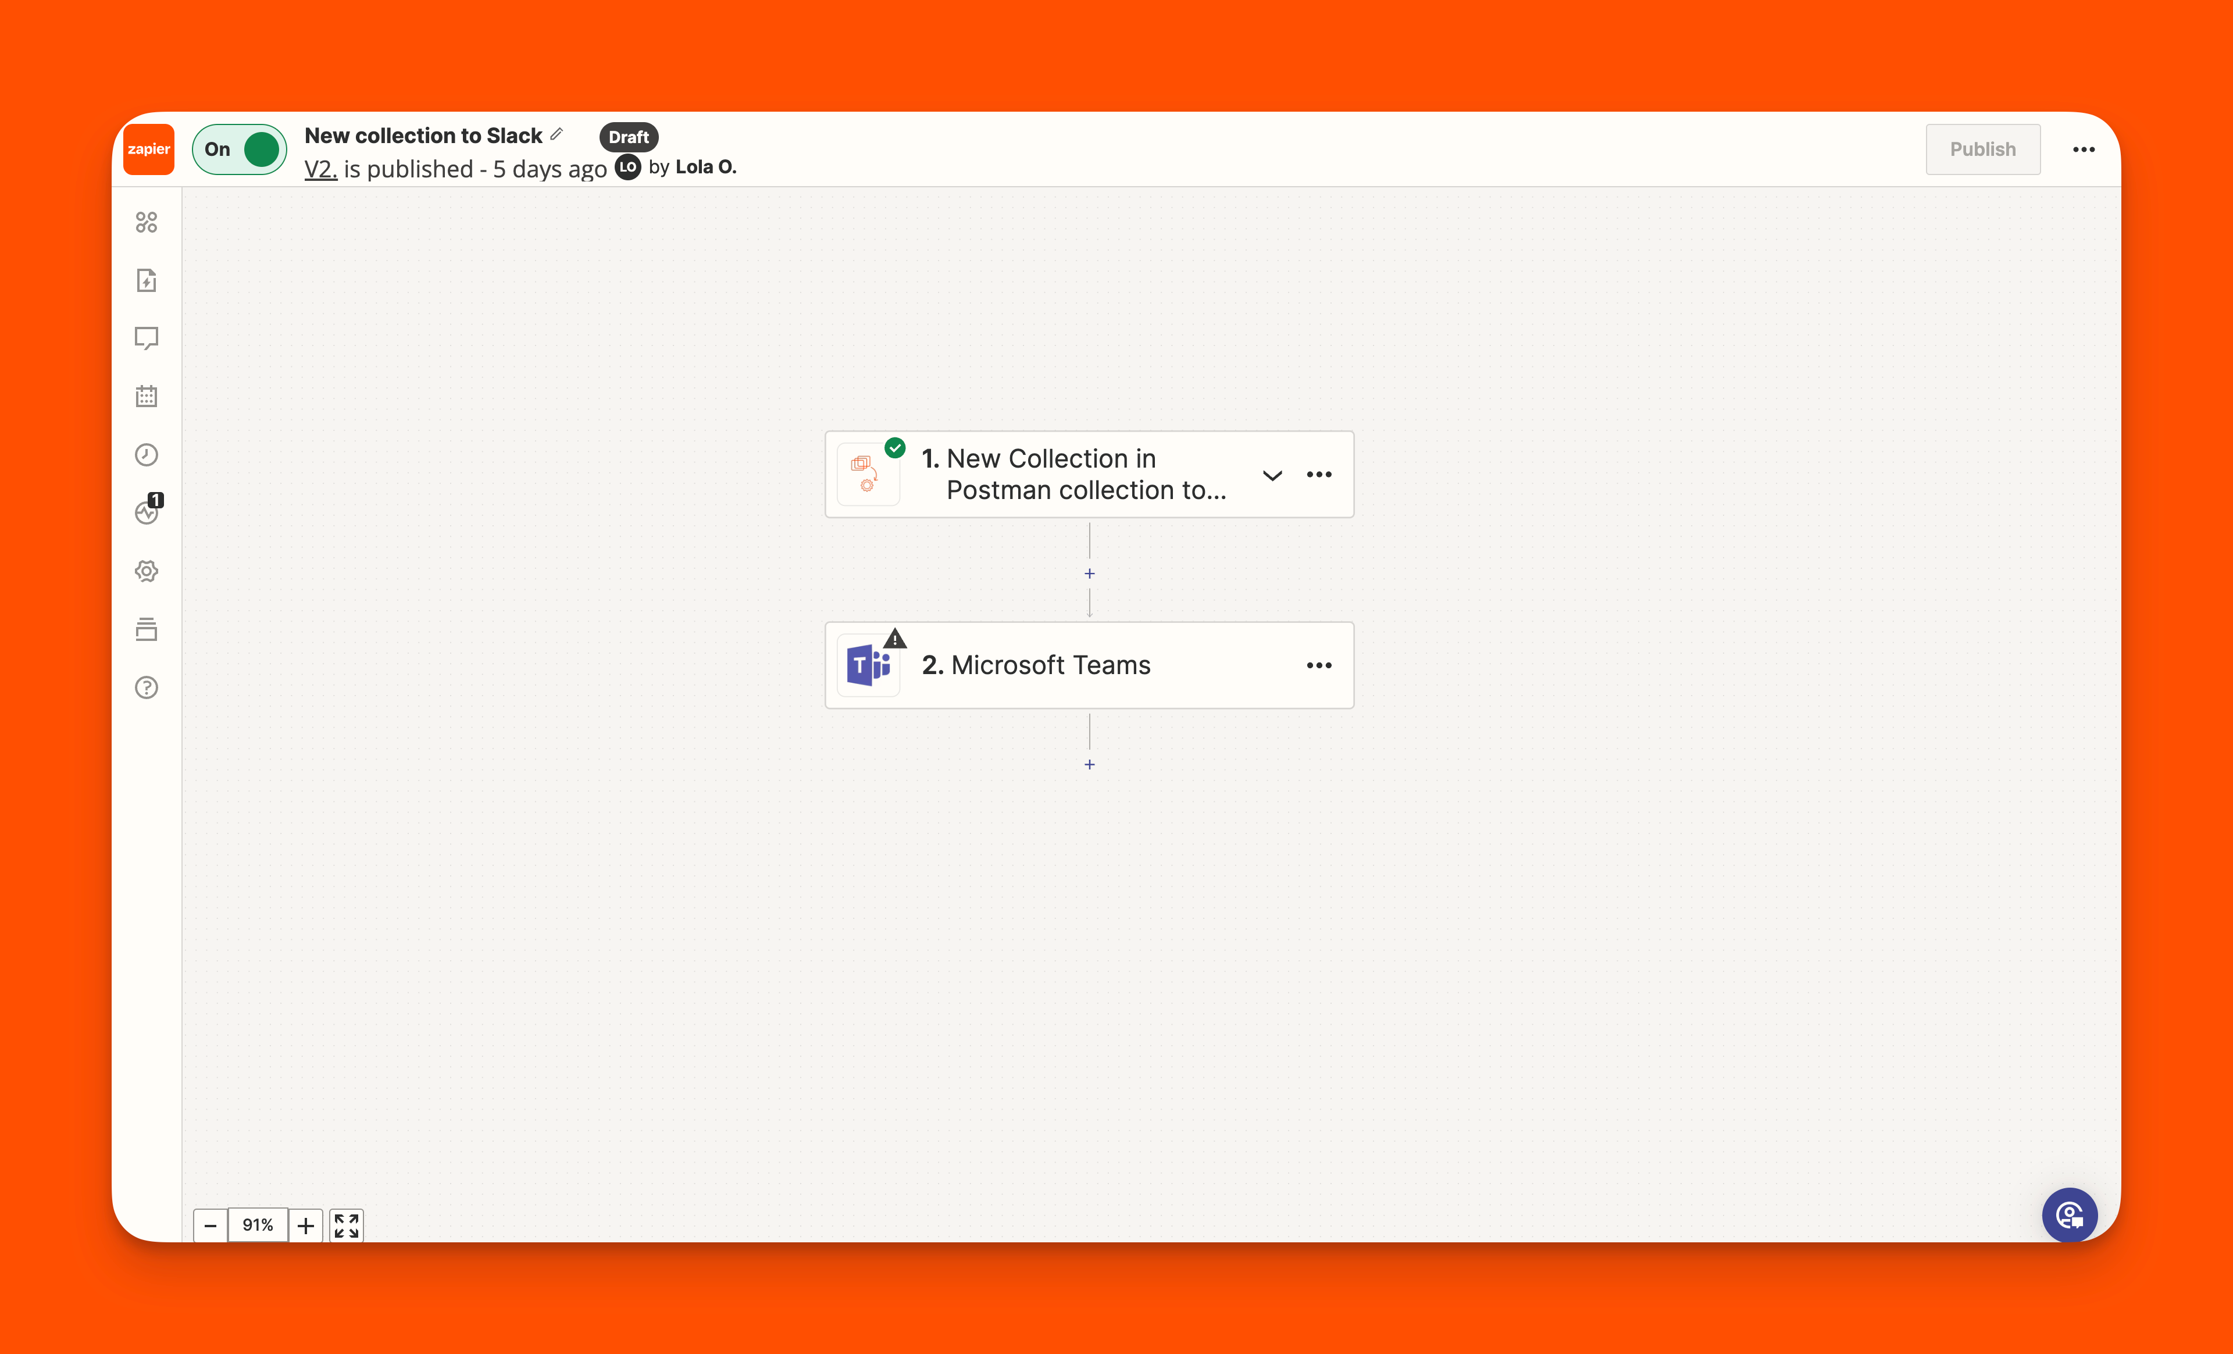
Task: Click zoom out minus button
Action: point(211,1225)
